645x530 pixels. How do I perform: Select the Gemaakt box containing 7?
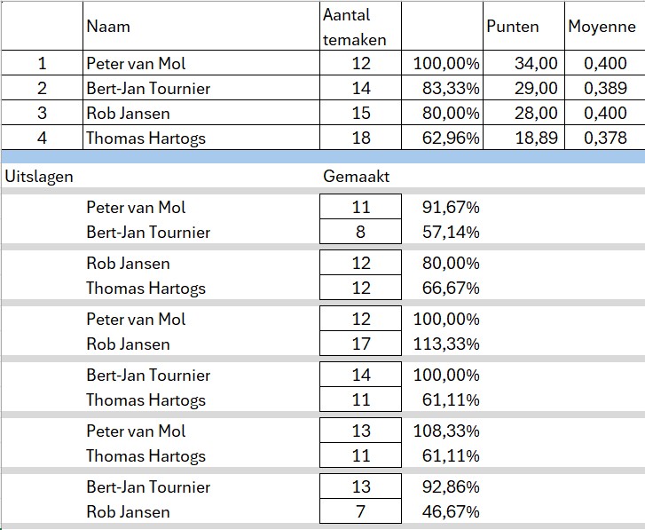click(361, 511)
